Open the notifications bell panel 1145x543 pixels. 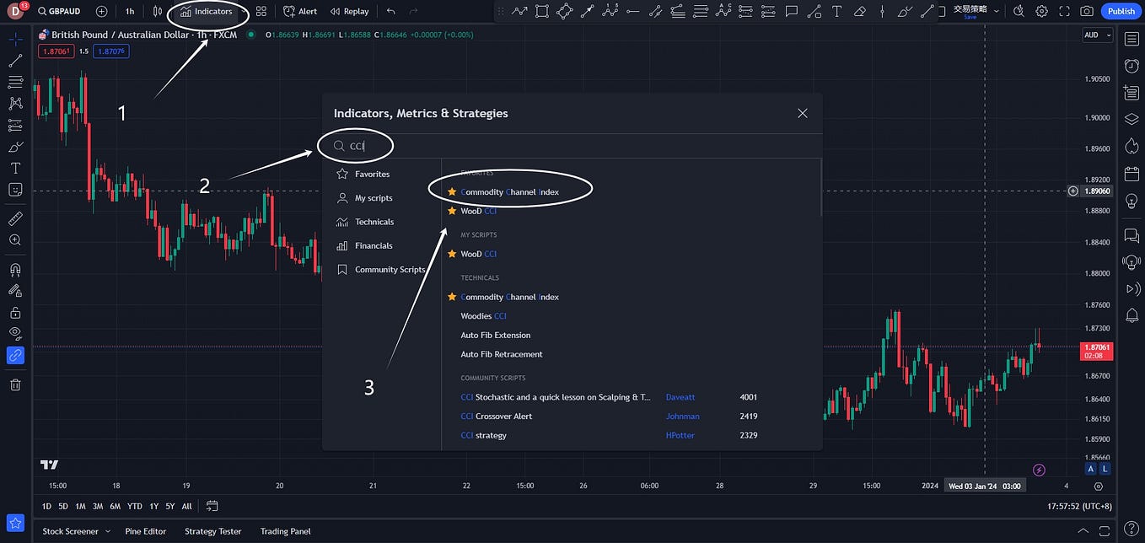point(1132,316)
